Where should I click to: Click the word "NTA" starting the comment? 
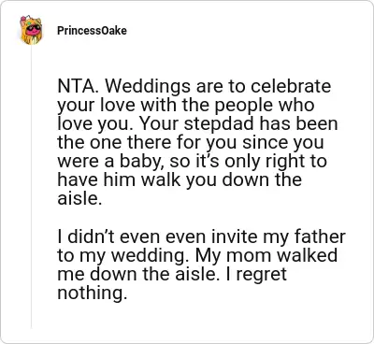coord(77,86)
